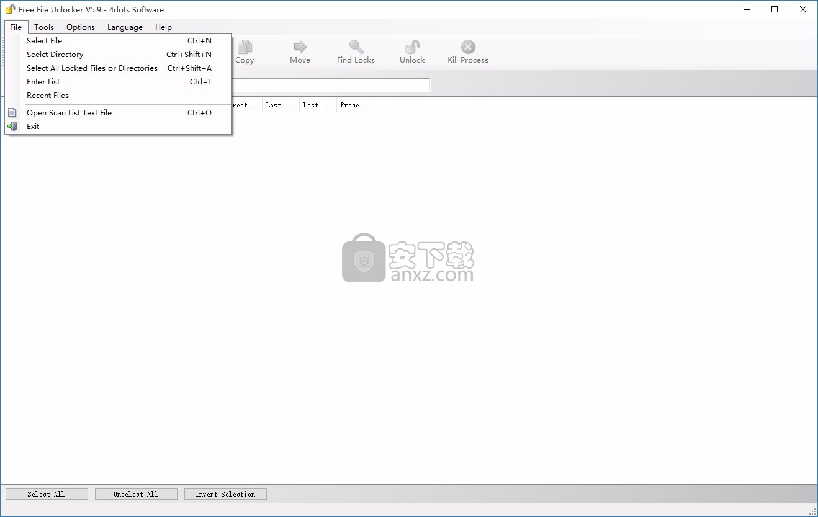Screen dimensions: 818x517
Task: Choose Seelct Directory menu entry
Action: click(119, 55)
